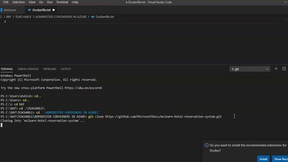Open the Terminal menu
Viewport: 288px width, 162px height.
(62, 2)
